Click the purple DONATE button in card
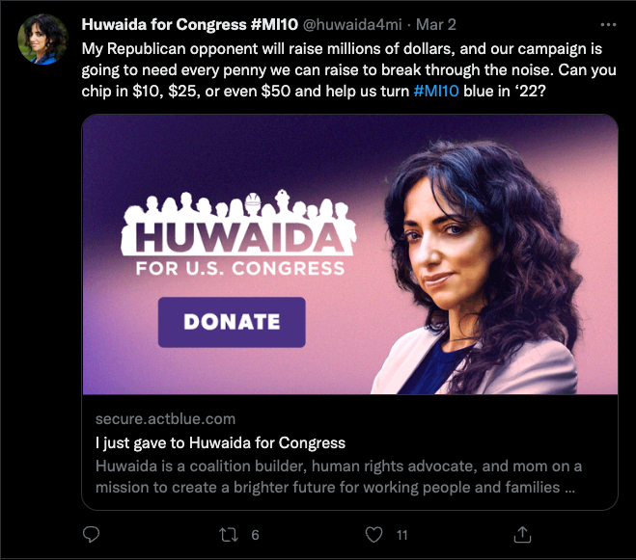The image size is (636, 560). point(232,322)
